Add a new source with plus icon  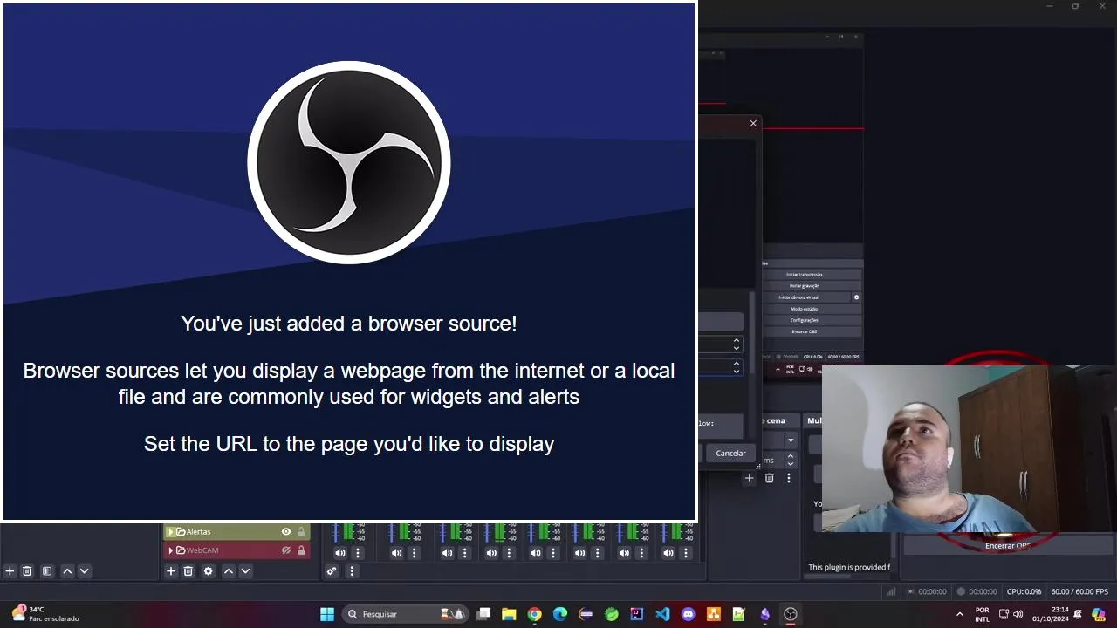[x=171, y=571]
